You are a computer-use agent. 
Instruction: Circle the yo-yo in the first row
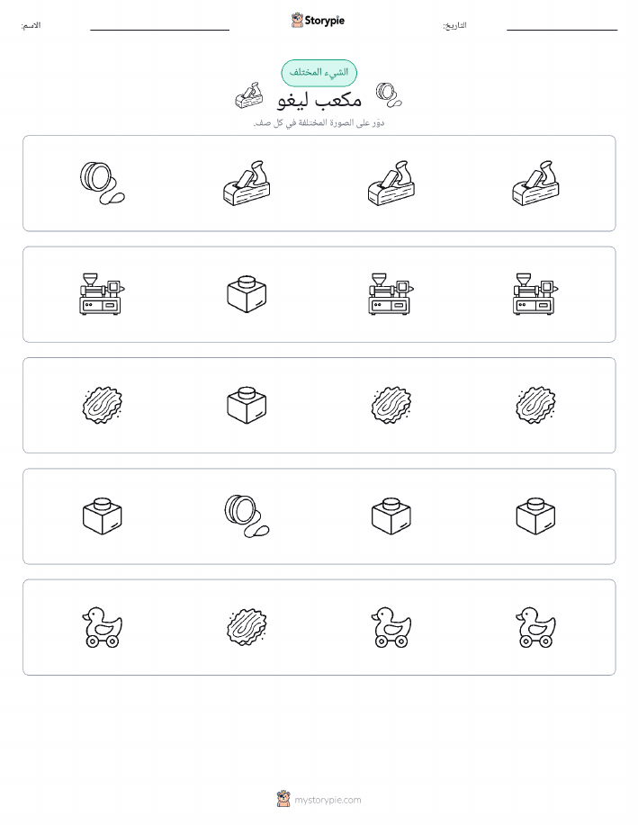pos(102,184)
